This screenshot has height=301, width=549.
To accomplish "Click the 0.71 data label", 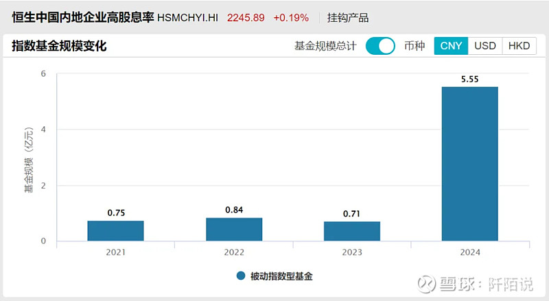I will 351,213.
